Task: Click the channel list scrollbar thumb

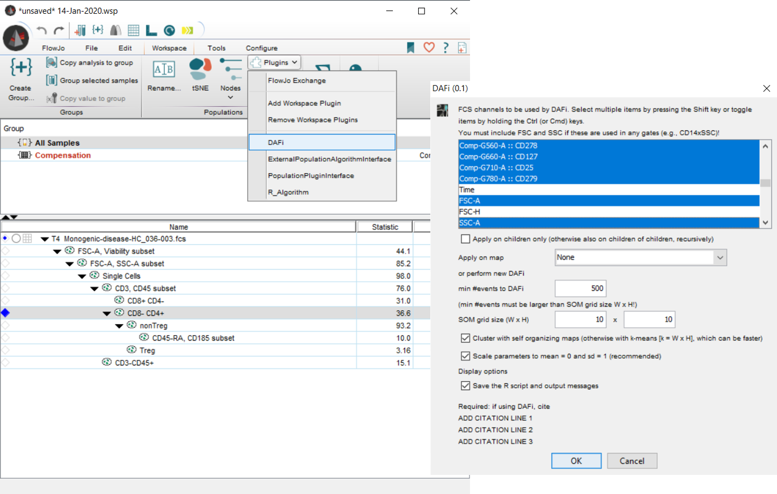Action: click(765, 183)
